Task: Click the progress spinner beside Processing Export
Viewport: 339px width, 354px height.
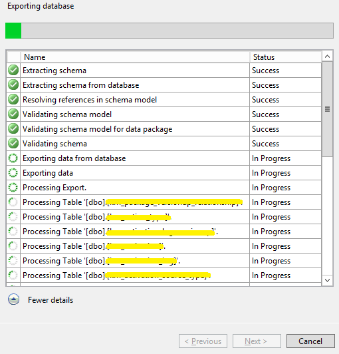Action: (x=13, y=188)
